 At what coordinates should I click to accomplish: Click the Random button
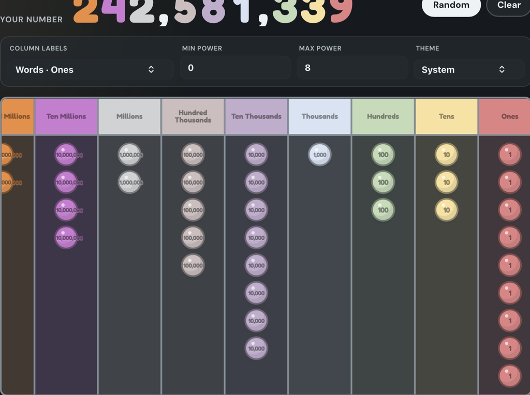[x=451, y=5]
